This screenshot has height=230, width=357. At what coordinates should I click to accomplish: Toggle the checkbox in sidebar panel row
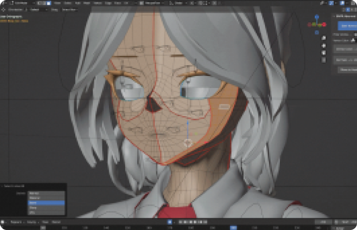(x=355, y=34)
